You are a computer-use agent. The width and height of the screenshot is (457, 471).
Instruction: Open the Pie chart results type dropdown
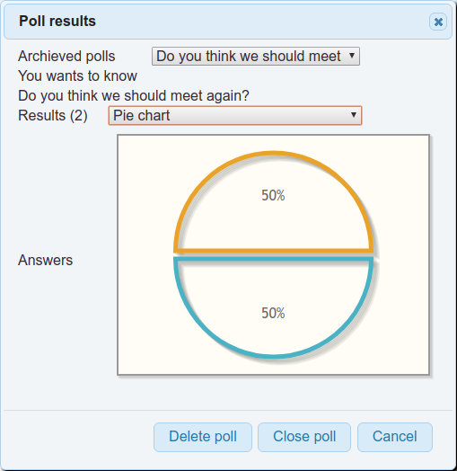tap(235, 115)
